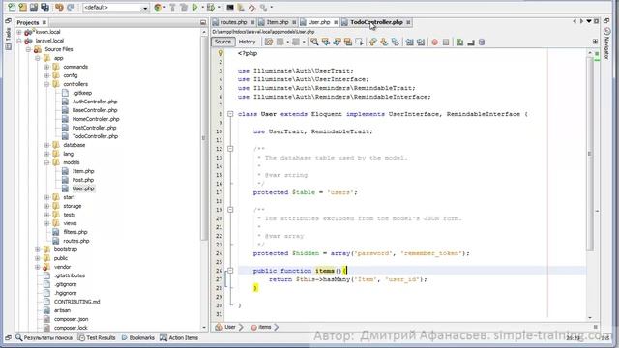Viewport: 619px width, 348px height.
Task: Click the black terminal window icon
Action: click(x=230, y=7)
